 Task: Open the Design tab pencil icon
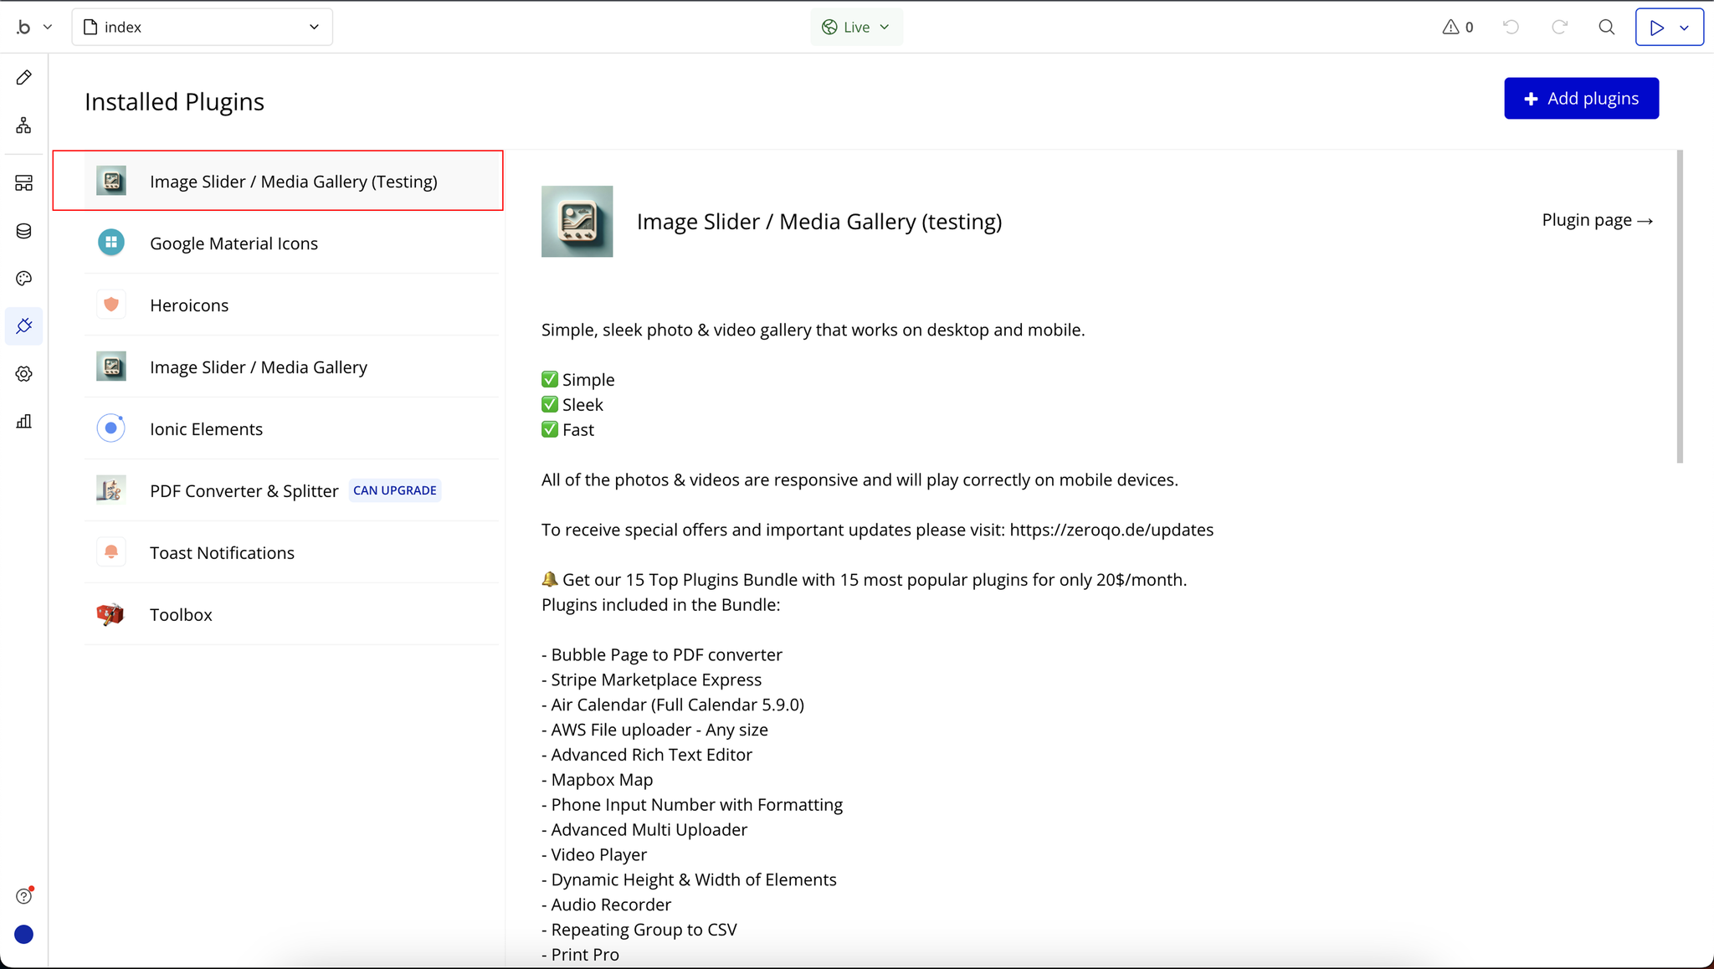tap(24, 78)
